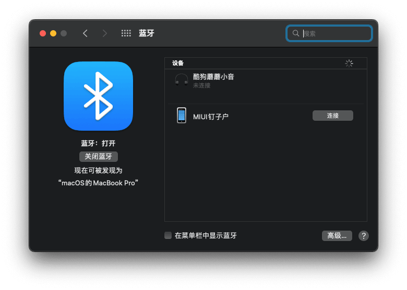Screen dimensions: 407x290
Task: Enable 在菜单栏中显示蓝牙 checkbox
Action: coord(168,235)
